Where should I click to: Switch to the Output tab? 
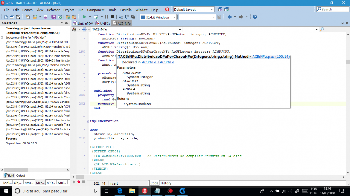[21, 176]
